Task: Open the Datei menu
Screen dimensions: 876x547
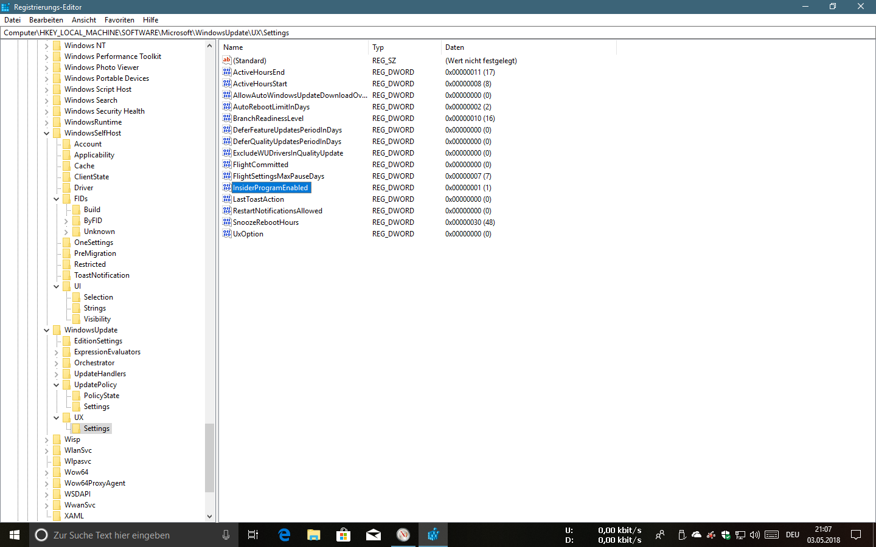Action: coord(12,20)
